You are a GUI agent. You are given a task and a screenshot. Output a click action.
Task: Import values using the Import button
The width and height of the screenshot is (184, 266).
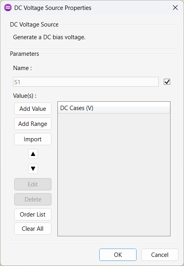(33, 139)
